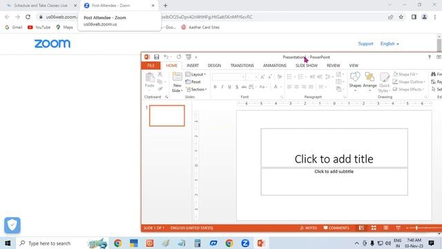The image size is (442, 249).
Task: Toggle Underline formatting
Action: (229, 87)
